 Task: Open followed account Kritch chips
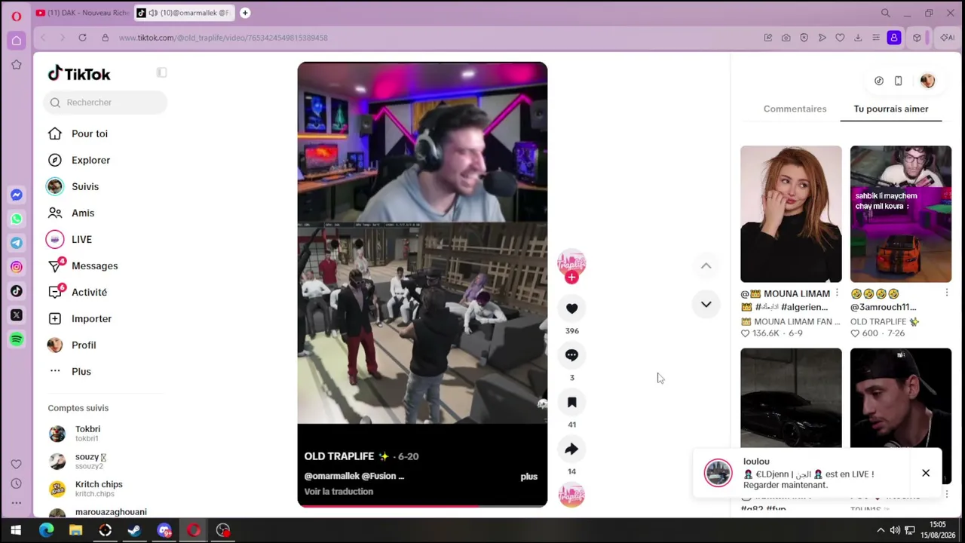click(98, 489)
